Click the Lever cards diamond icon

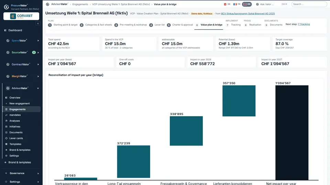pyautogui.click(x=6, y=138)
